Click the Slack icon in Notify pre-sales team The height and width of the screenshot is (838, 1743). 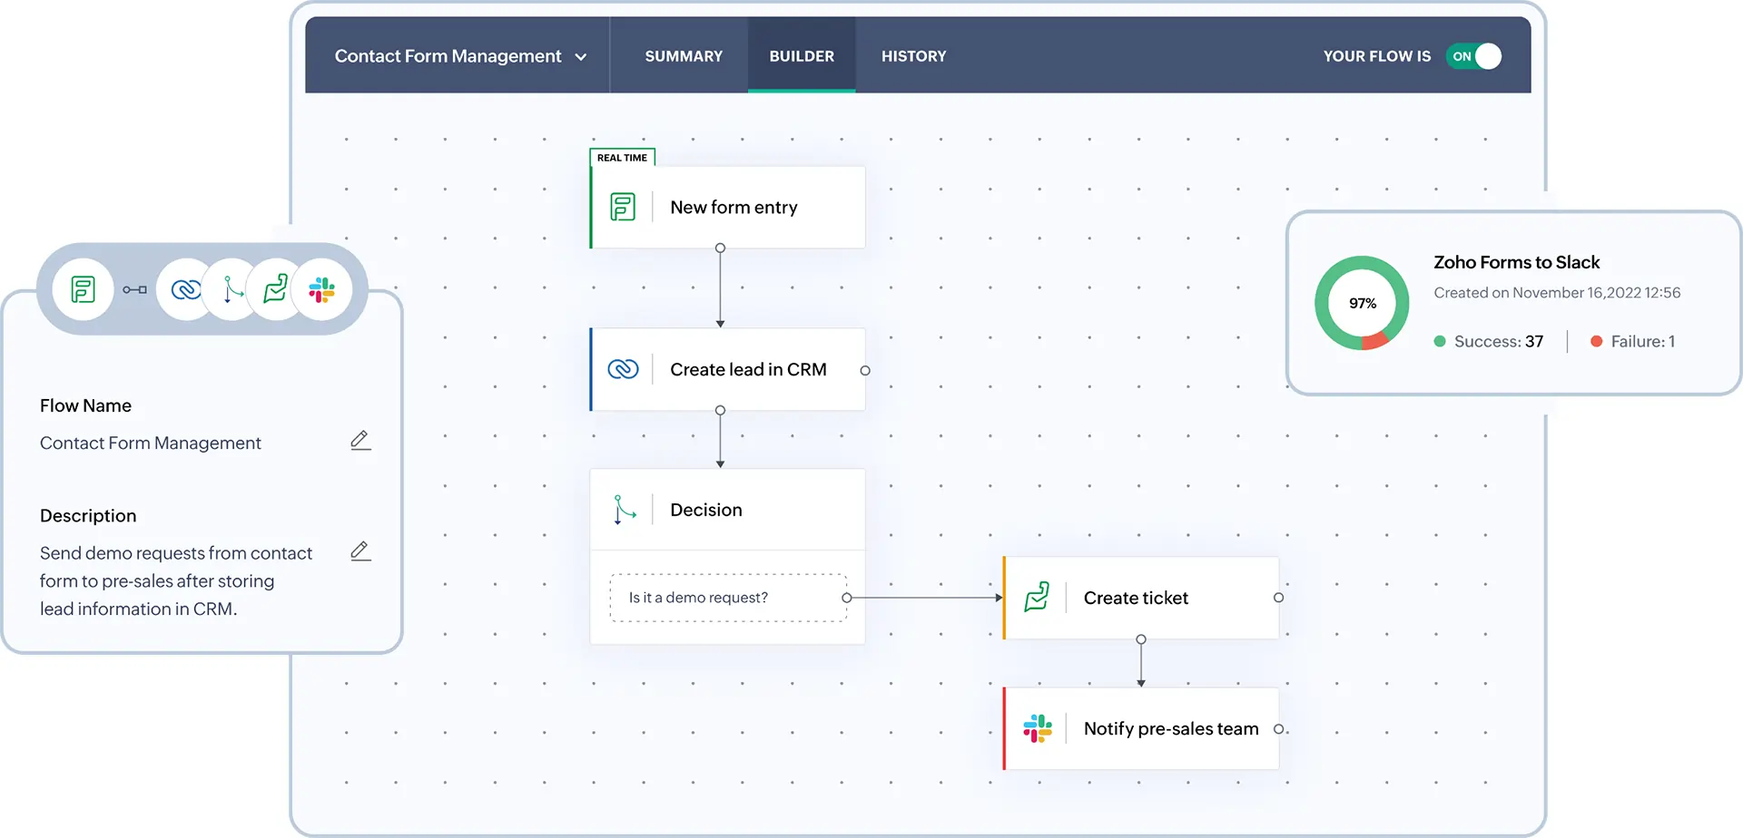[1037, 728]
